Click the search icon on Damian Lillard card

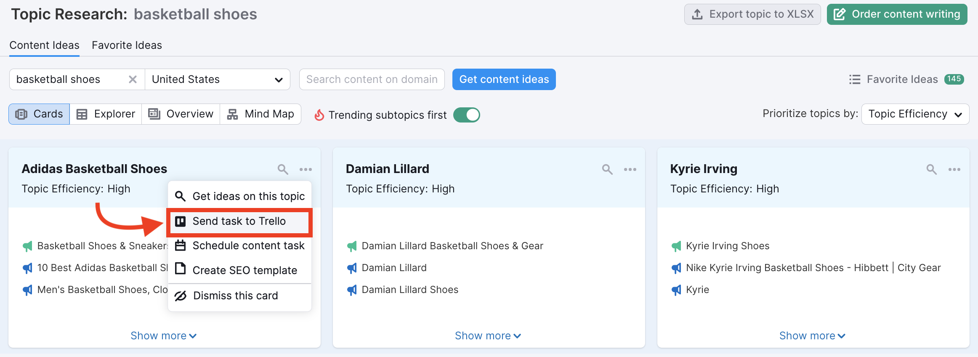coord(607,169)
